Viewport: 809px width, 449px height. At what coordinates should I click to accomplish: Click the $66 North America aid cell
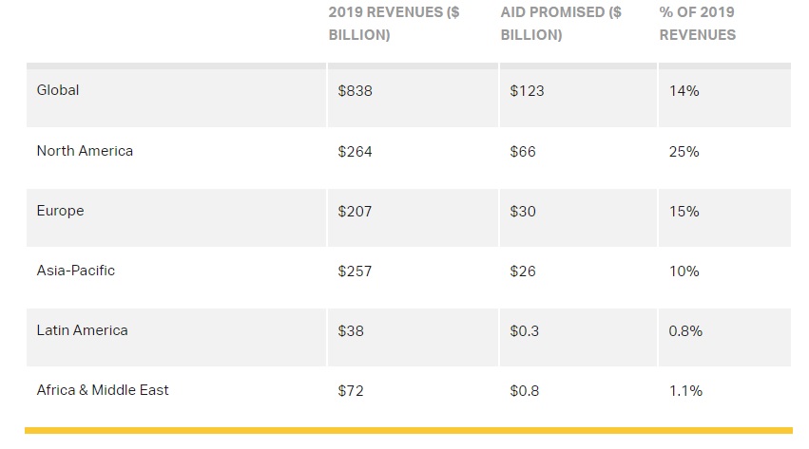tap(523, 152)
